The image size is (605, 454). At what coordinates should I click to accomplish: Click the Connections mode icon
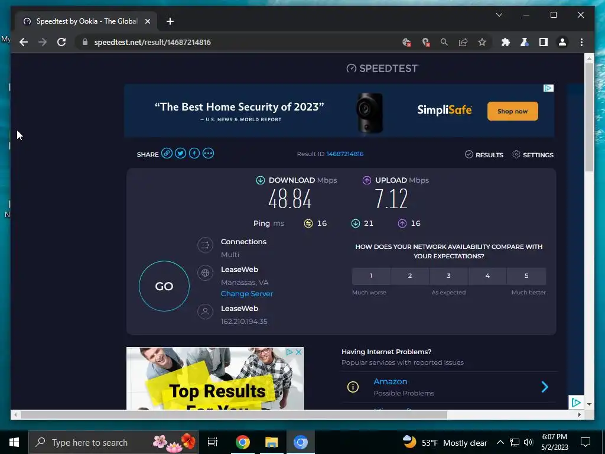pos(205,245)
